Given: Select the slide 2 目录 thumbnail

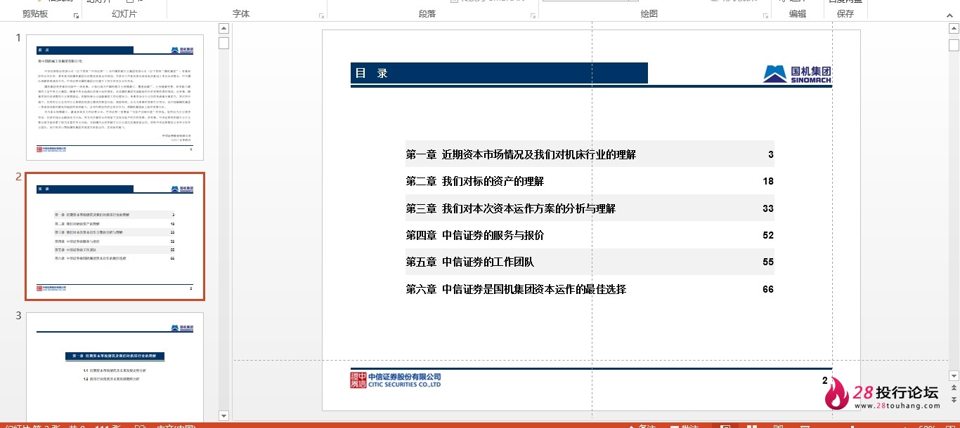Looking at the screenshot, I should 115,236.
